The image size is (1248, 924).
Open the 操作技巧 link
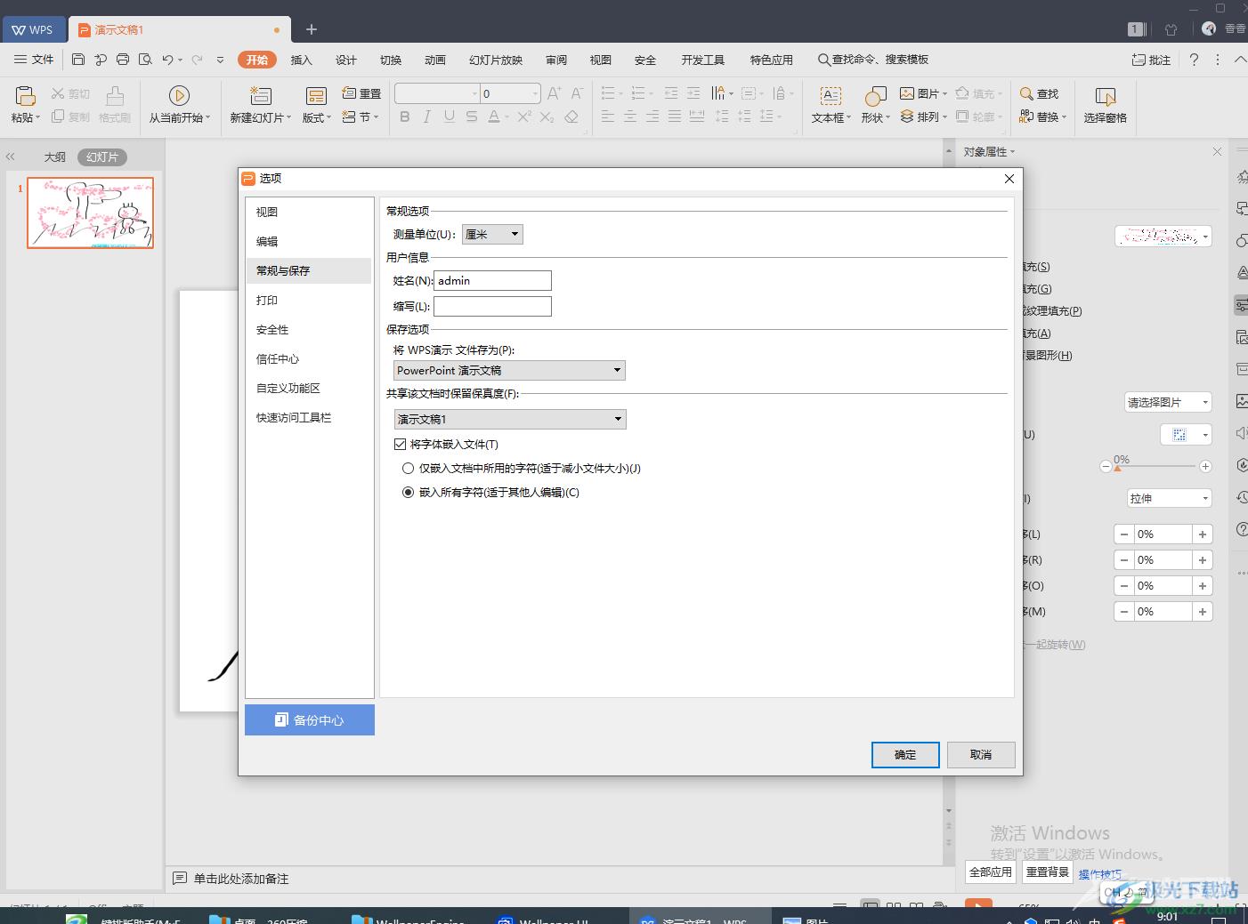point(1100,875)
